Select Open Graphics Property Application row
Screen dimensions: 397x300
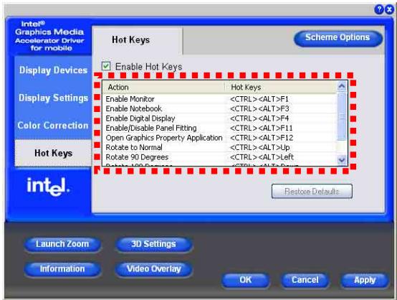coord(219,138)
